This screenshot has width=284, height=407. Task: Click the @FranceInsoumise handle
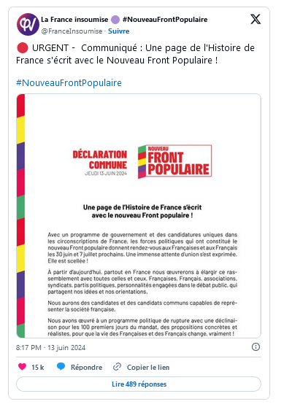(x=72, y=31)
